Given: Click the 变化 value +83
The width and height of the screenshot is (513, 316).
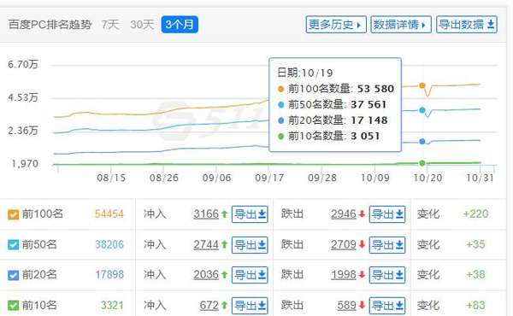Looking at the screenshot, I should click(x=475, y=305).
